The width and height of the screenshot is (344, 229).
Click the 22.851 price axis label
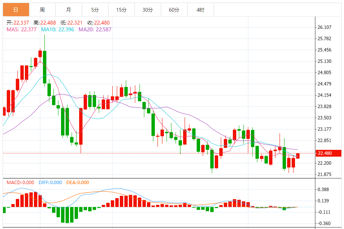tap(324, 140)
